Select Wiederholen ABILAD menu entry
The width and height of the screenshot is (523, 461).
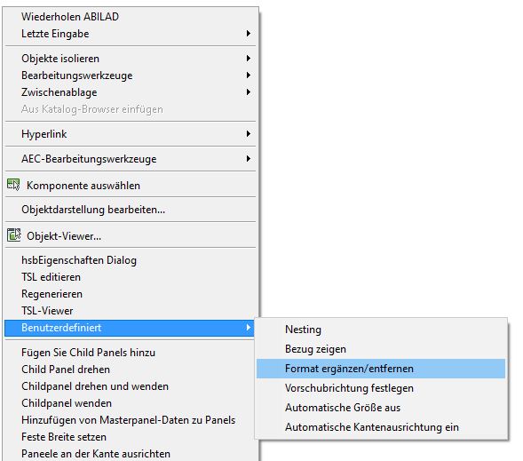point(130,17)
